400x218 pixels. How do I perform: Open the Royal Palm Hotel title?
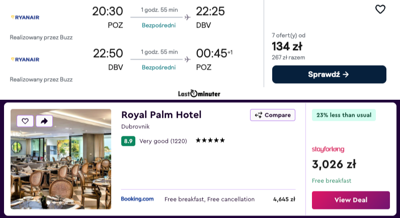161,115
